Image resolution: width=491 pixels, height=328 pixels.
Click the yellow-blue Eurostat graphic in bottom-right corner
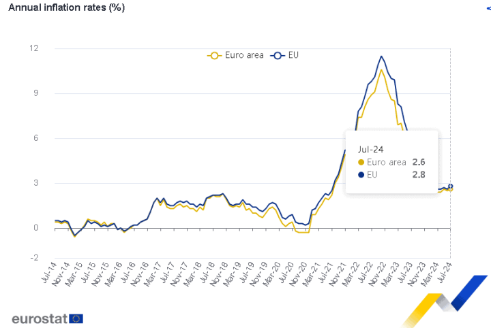(x=445, y=301)
